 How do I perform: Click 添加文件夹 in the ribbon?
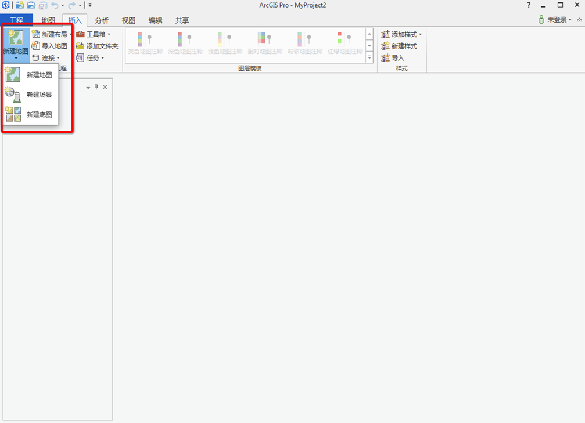point(97,46)
